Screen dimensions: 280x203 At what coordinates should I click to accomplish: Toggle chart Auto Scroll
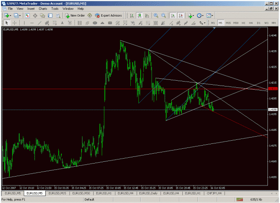[173, 16]
